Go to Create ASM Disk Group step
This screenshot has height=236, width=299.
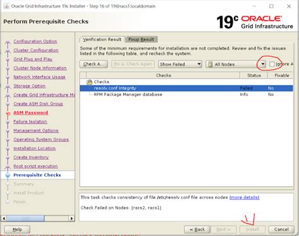[x=38, y=103]
